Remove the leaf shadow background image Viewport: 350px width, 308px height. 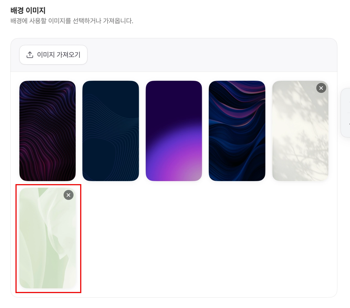tap(321, 88)
